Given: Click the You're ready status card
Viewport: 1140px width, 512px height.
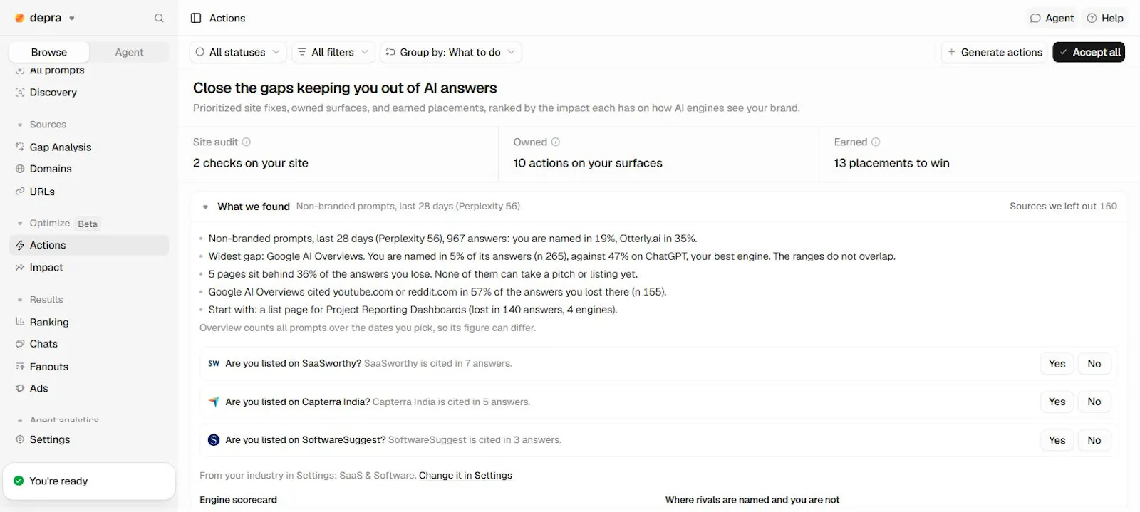Looking at the screenshot, I should (89, 481).
